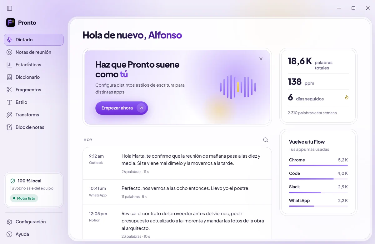The image size is (375, 244).
Task: Click the 138 ppm stat
Action: 318,82
